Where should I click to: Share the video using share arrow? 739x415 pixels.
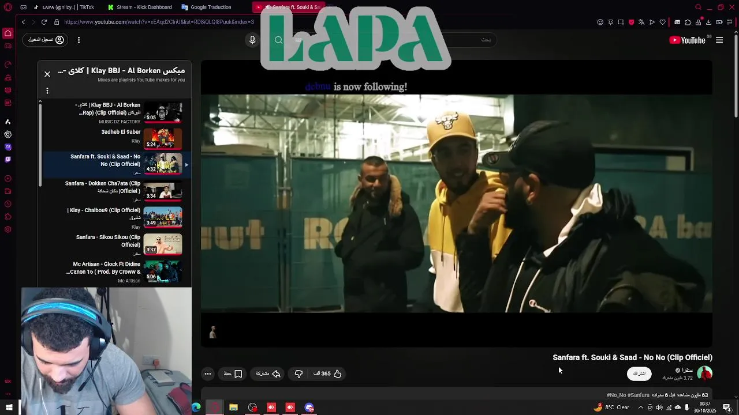(x=268, y=373)
